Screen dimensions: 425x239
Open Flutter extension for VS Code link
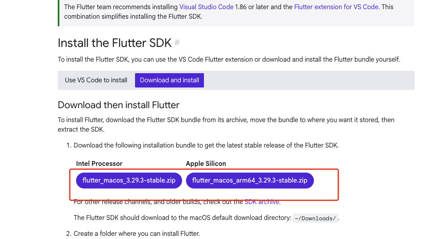pyautogui.click(x=336, y=7)
